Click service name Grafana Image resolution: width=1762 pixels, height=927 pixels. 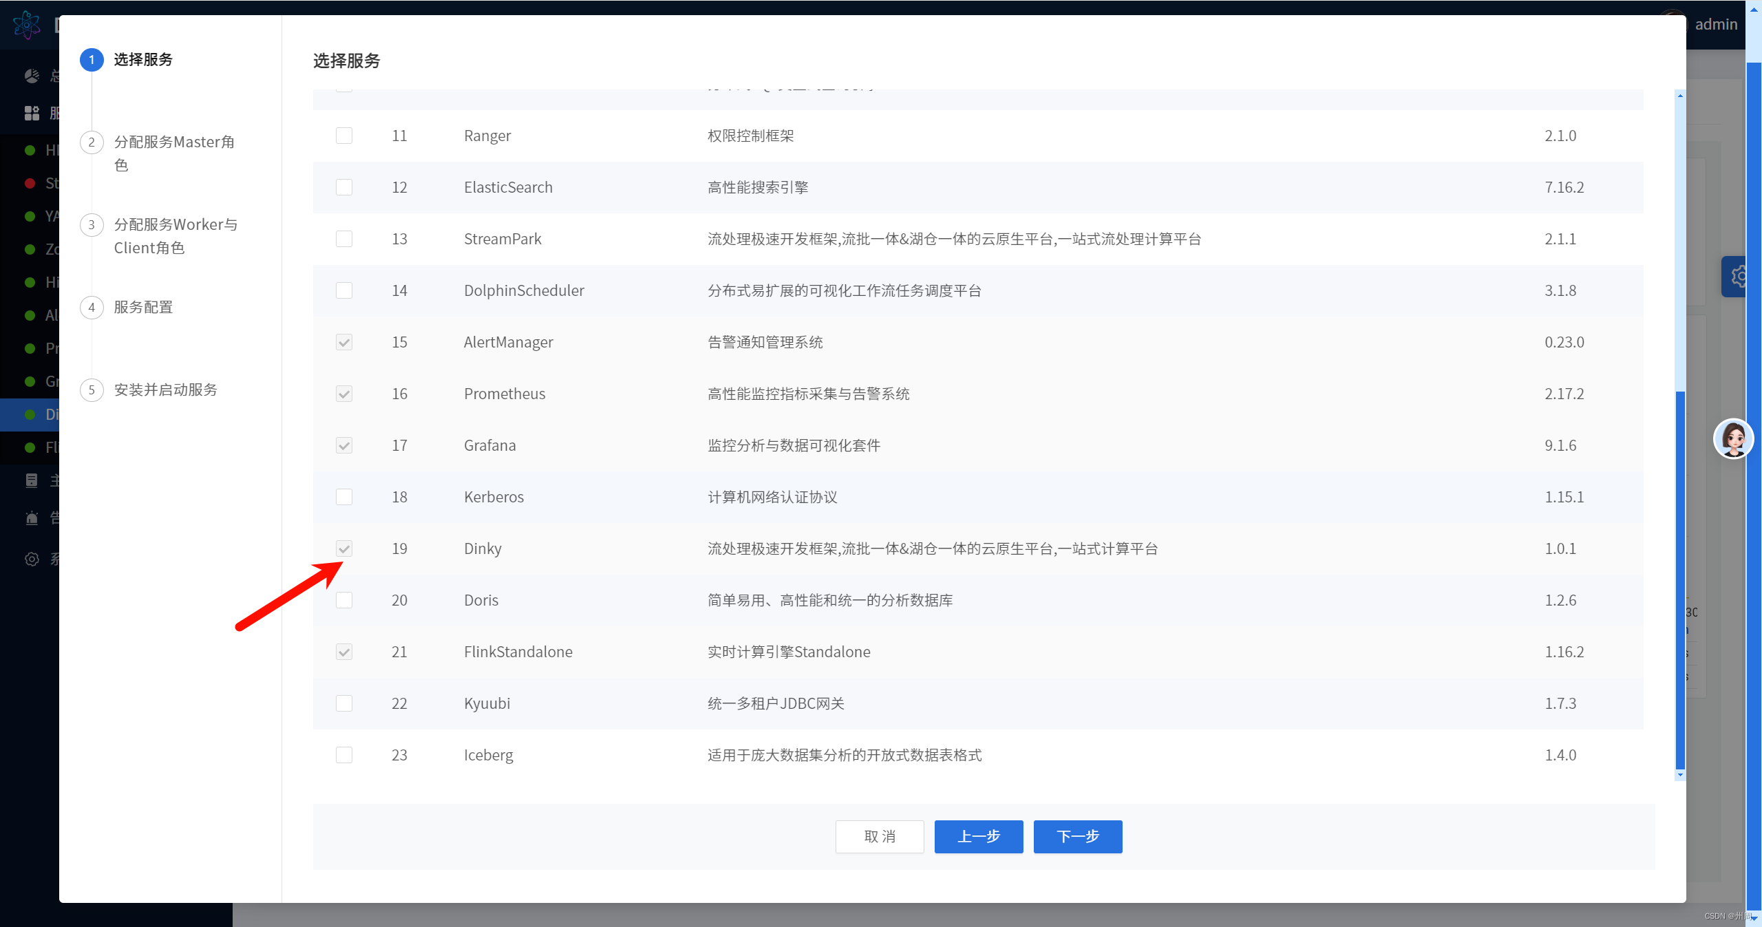pos(489,445)
